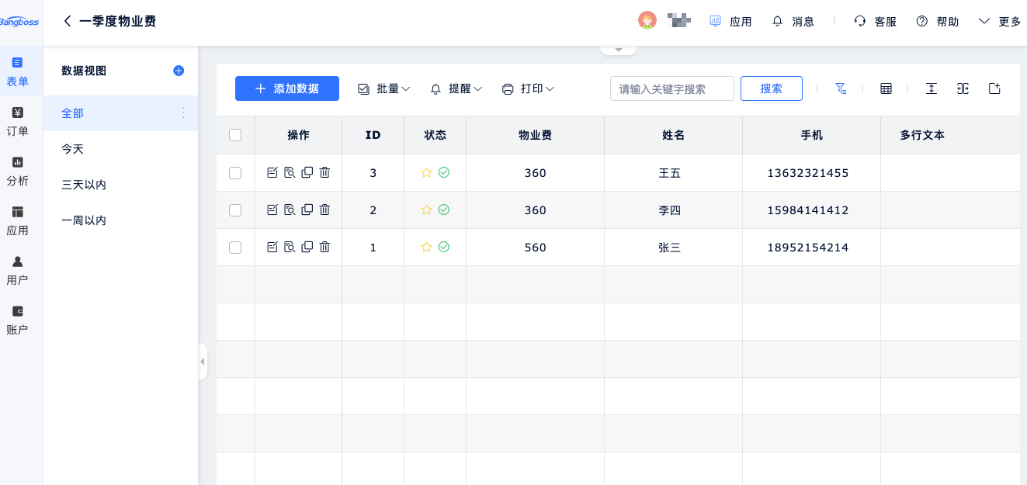Open the view details icon for row ID 2

click(290, 210)
